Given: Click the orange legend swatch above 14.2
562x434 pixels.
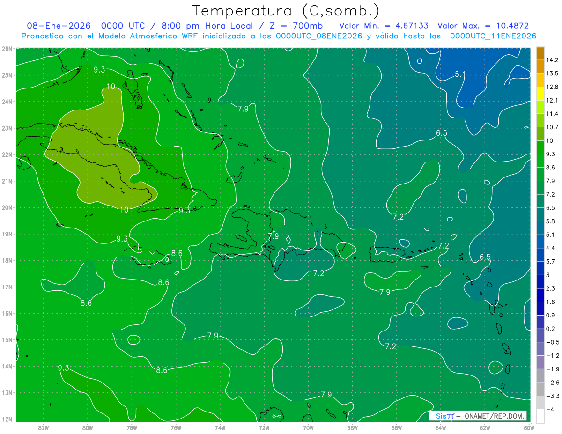Looking at the screenshot, I should tap(540, 53).
